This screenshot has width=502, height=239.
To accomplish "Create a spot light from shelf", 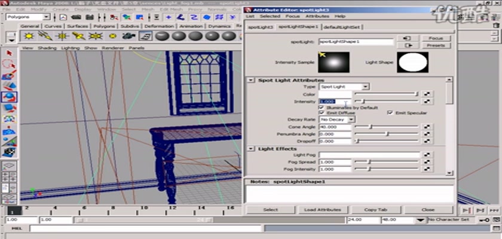I will [79, 36].
